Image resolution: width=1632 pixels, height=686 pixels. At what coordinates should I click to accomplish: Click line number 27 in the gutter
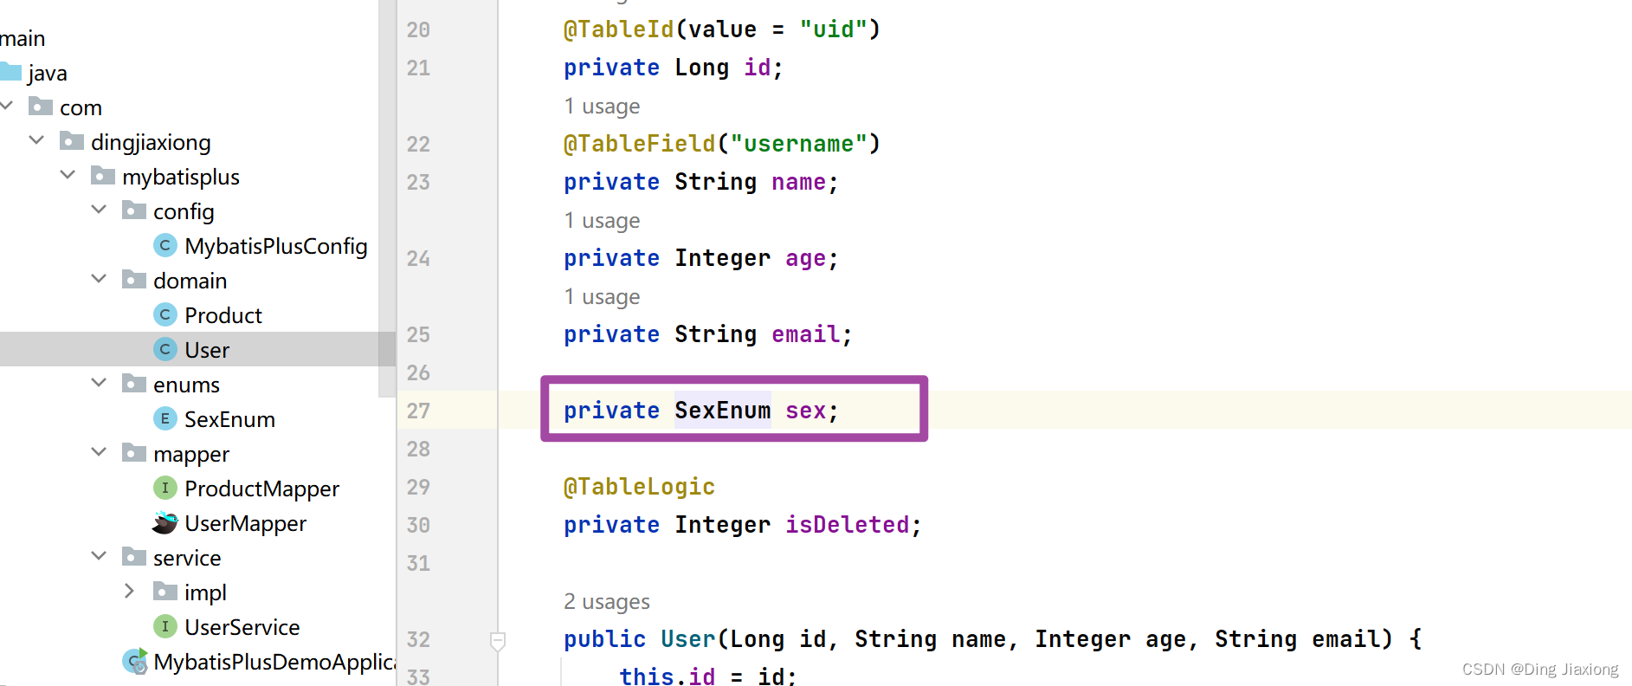click(418, 411)
